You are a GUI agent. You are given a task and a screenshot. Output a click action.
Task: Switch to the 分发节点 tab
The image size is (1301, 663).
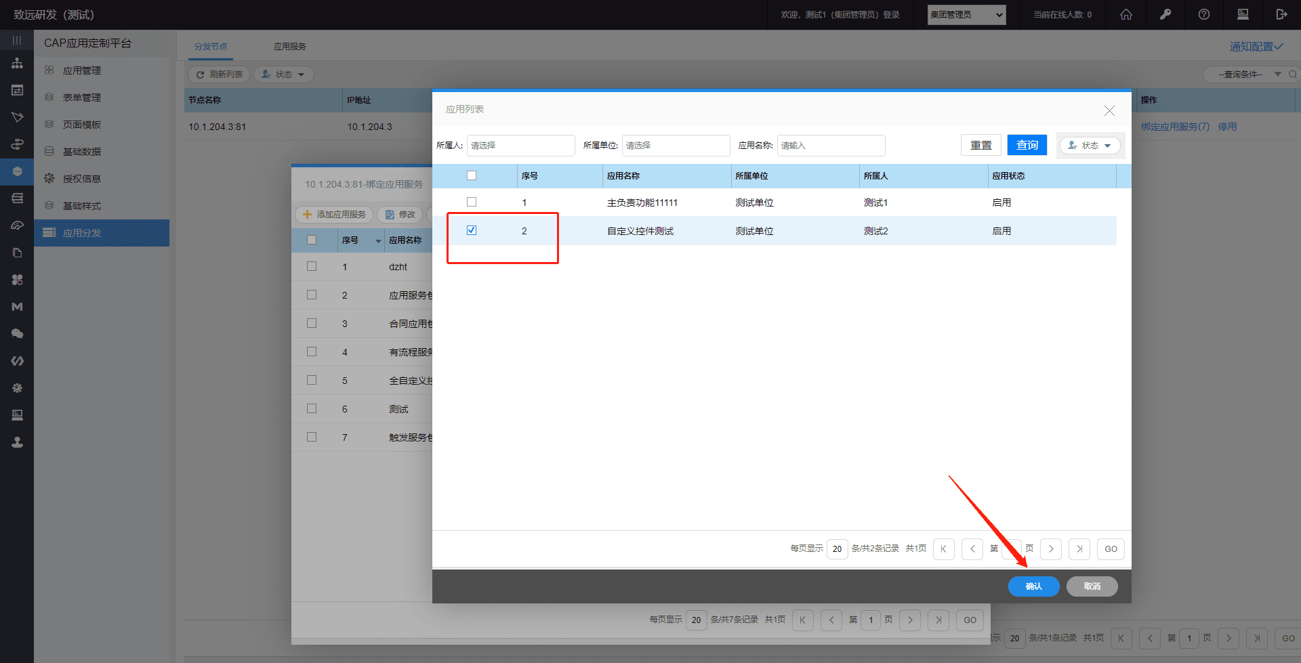pyautogui.click(x=211, y=47)
